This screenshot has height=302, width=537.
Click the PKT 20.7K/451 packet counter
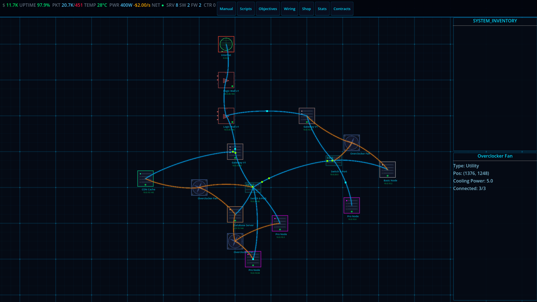click(x=68, y=5)
